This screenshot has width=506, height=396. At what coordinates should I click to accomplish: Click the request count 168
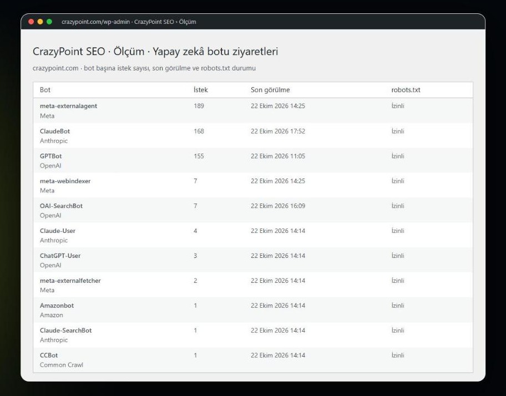click(199, 131)
